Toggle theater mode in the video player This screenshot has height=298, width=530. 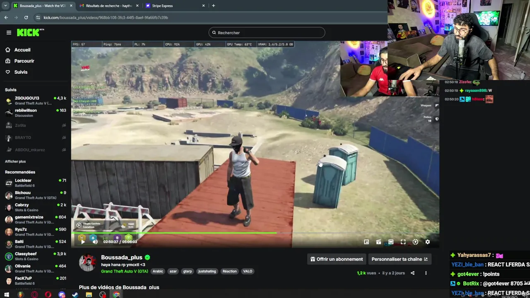point(391,242)
